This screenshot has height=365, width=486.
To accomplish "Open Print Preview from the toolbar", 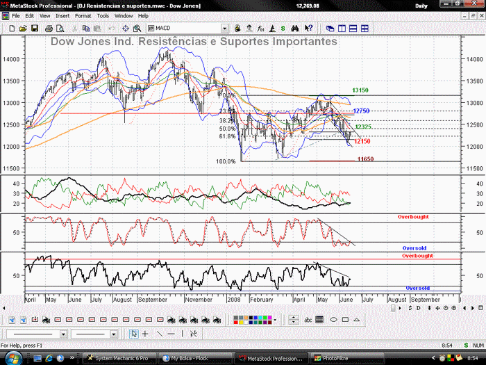I will coord(60,29).
